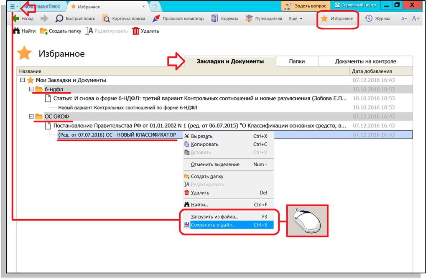Open Quick search magnifier icon
428x279 pixels.
tap(59, 18)
